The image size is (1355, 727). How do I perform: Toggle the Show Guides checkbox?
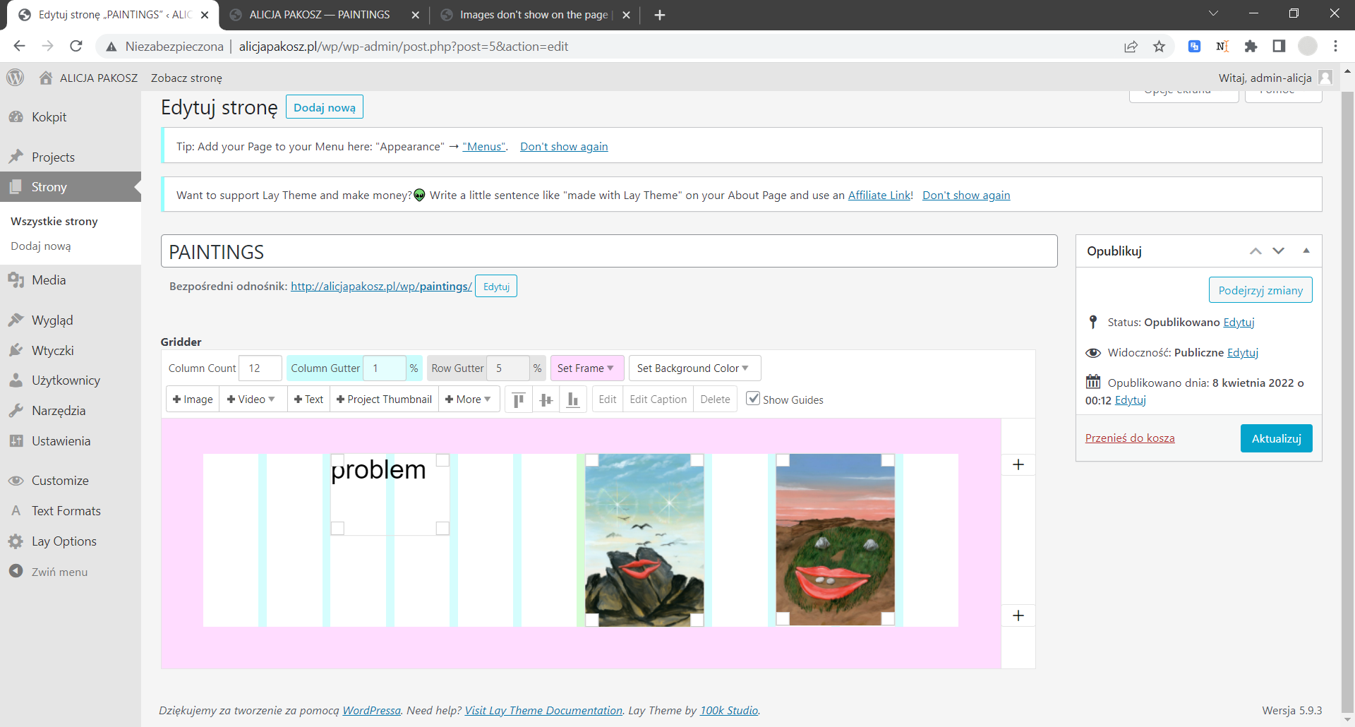pos(753,399)
